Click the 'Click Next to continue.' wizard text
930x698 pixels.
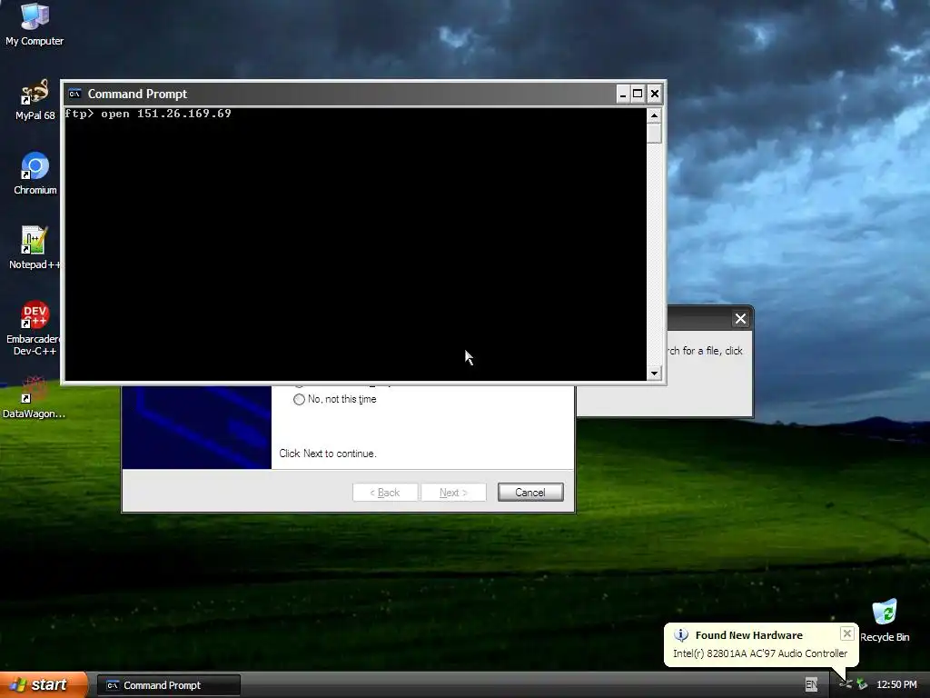[x=327, y=454]
